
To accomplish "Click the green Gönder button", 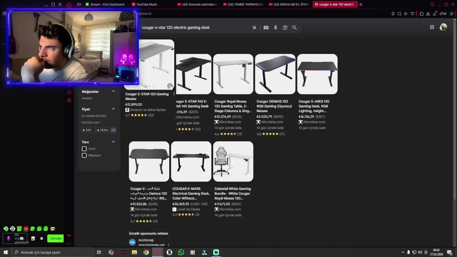I will pos(56,238).
